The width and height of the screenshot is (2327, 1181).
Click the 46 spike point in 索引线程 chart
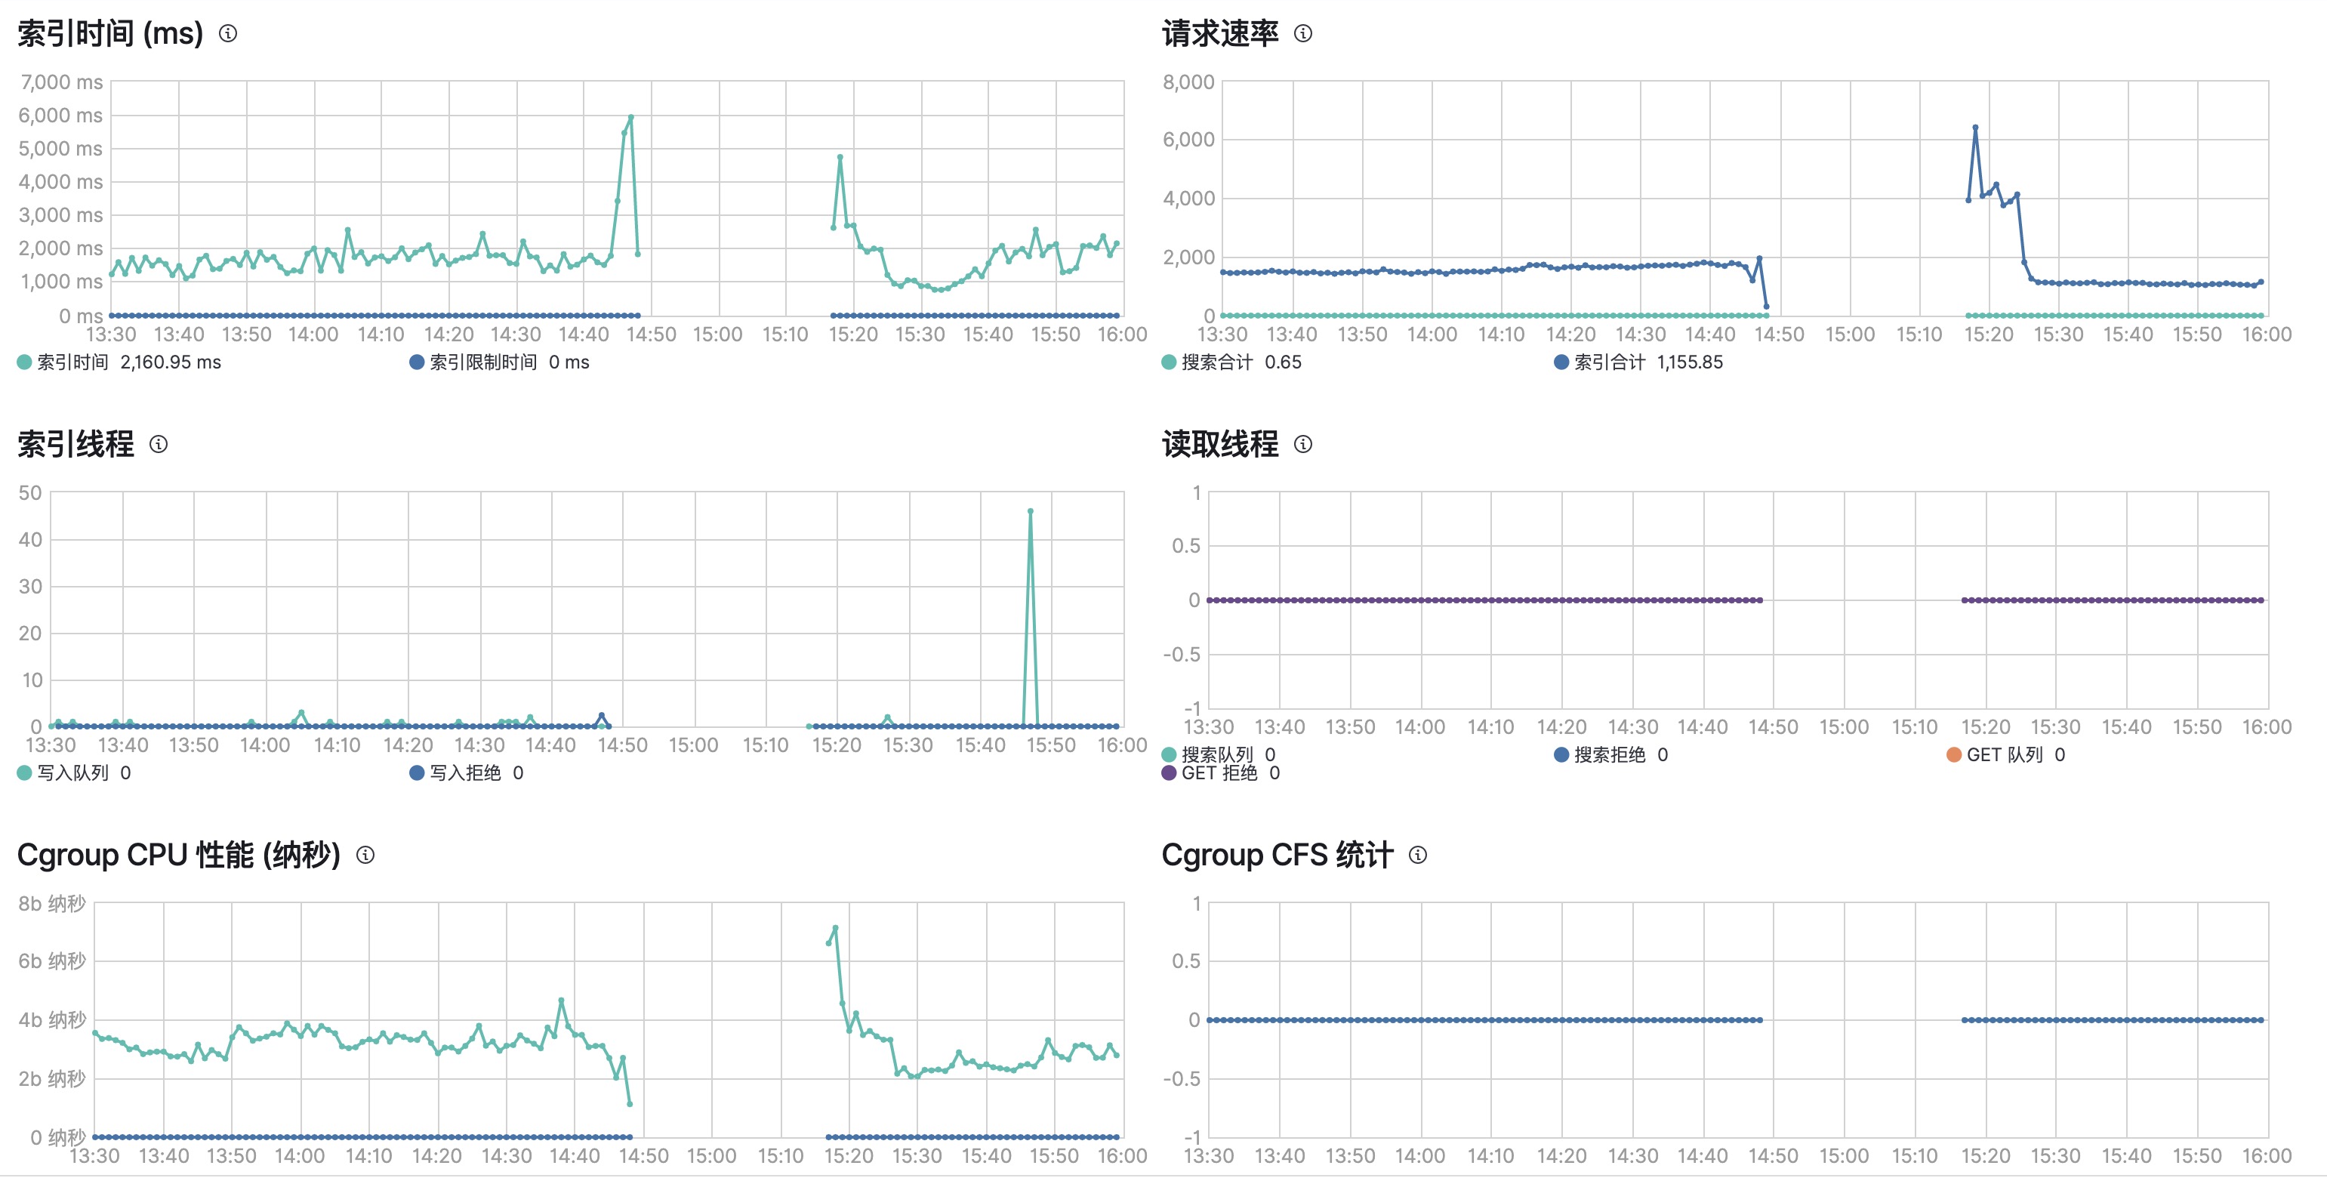1031,511
